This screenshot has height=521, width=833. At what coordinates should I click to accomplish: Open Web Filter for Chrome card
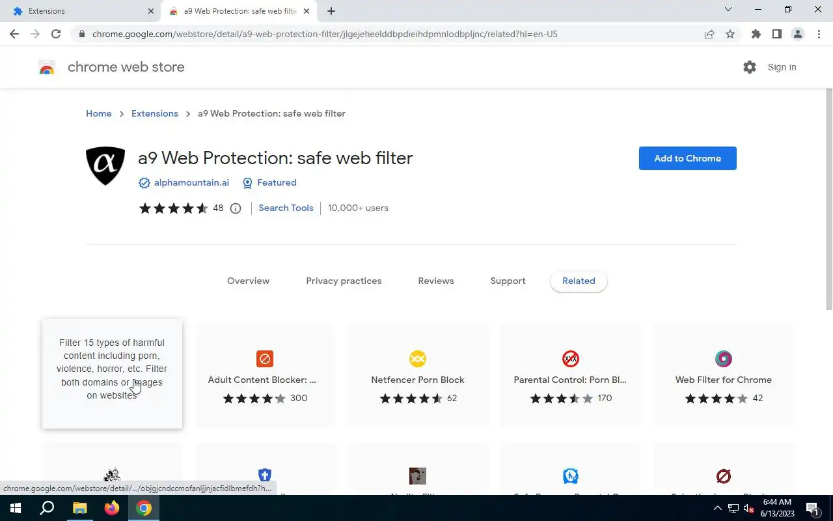click(x=723, y=376)
